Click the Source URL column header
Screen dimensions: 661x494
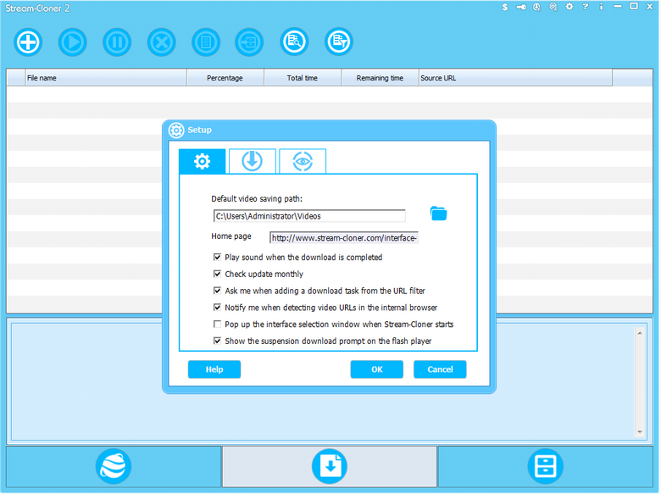click(x=515, y=78)
